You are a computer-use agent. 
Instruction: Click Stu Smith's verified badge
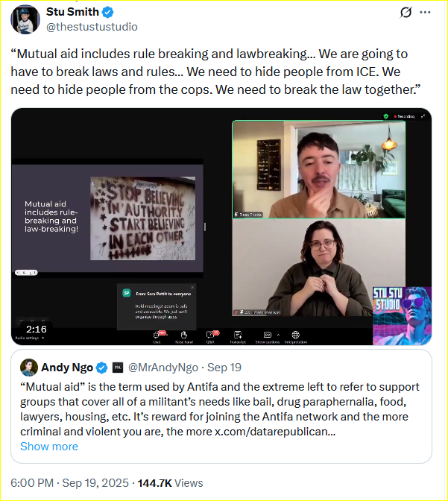tap(107, 12)
